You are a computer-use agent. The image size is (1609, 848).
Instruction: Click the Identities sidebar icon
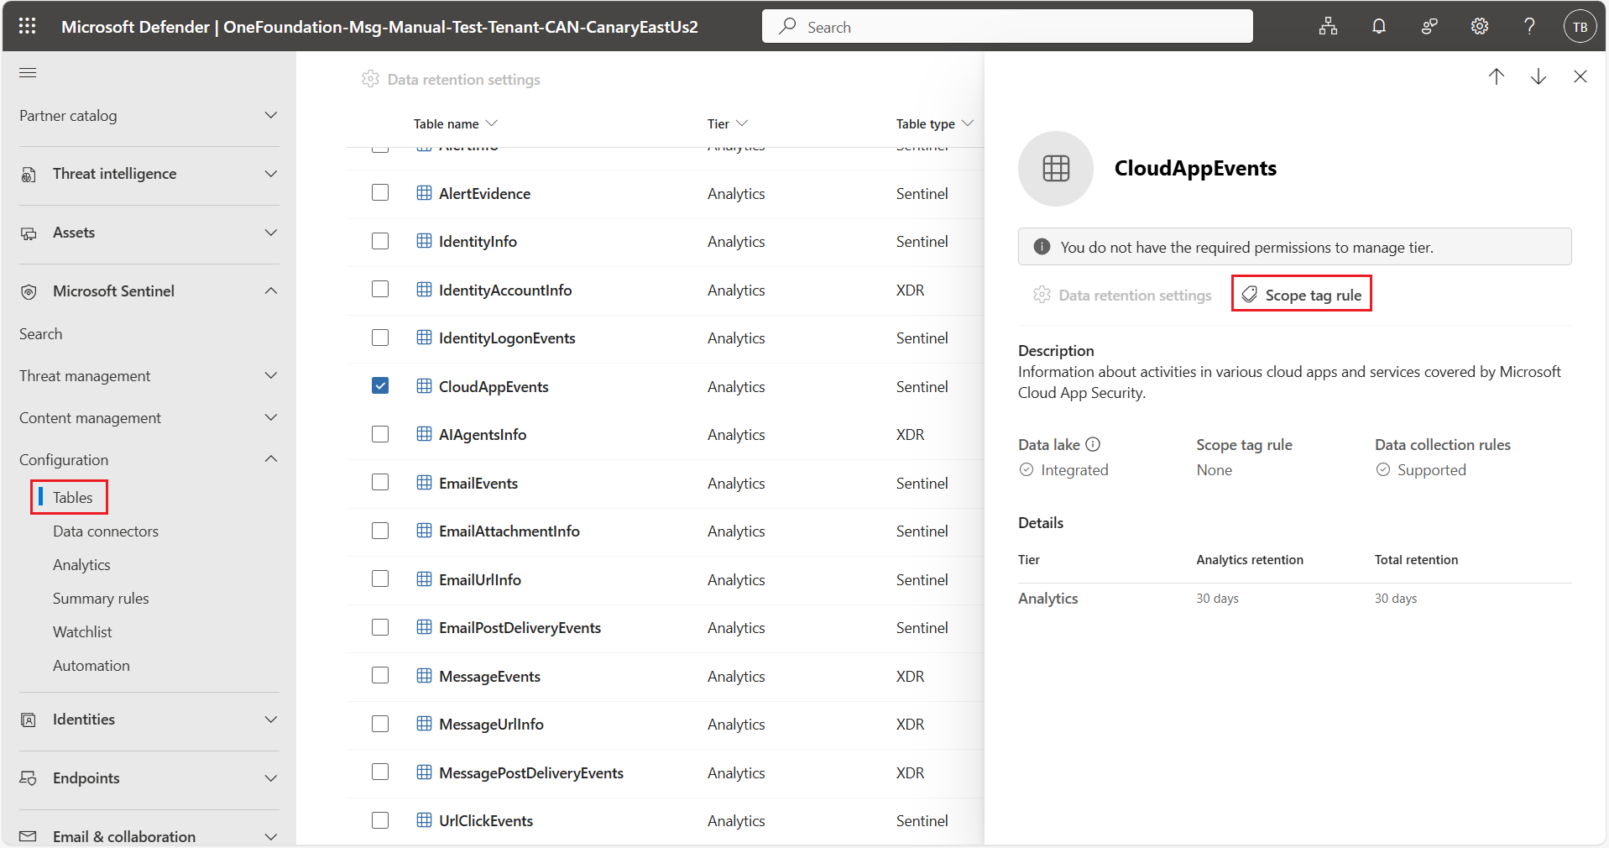(29, 720)
